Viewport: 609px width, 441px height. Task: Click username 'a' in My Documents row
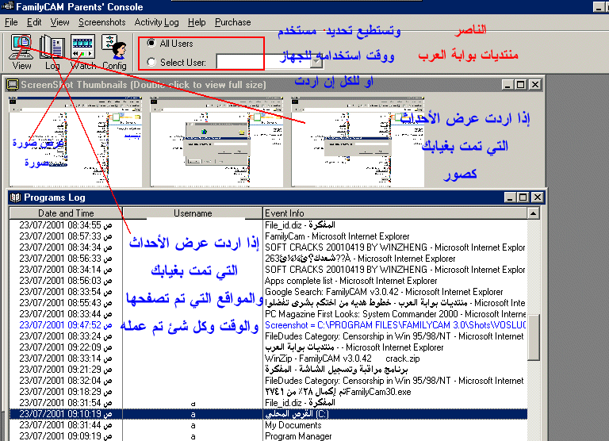pos(193,425)
